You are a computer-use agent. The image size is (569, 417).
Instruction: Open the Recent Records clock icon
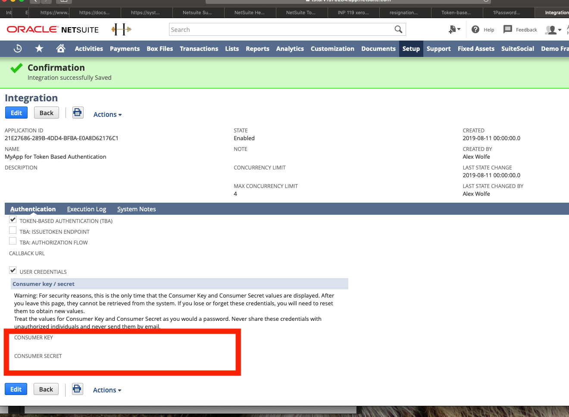pyautogui.click(x=18, y=49)
